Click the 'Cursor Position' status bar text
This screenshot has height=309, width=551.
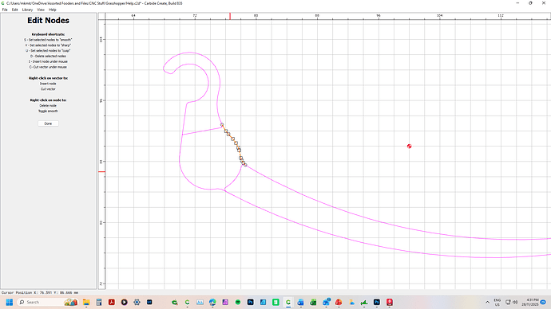40,292
